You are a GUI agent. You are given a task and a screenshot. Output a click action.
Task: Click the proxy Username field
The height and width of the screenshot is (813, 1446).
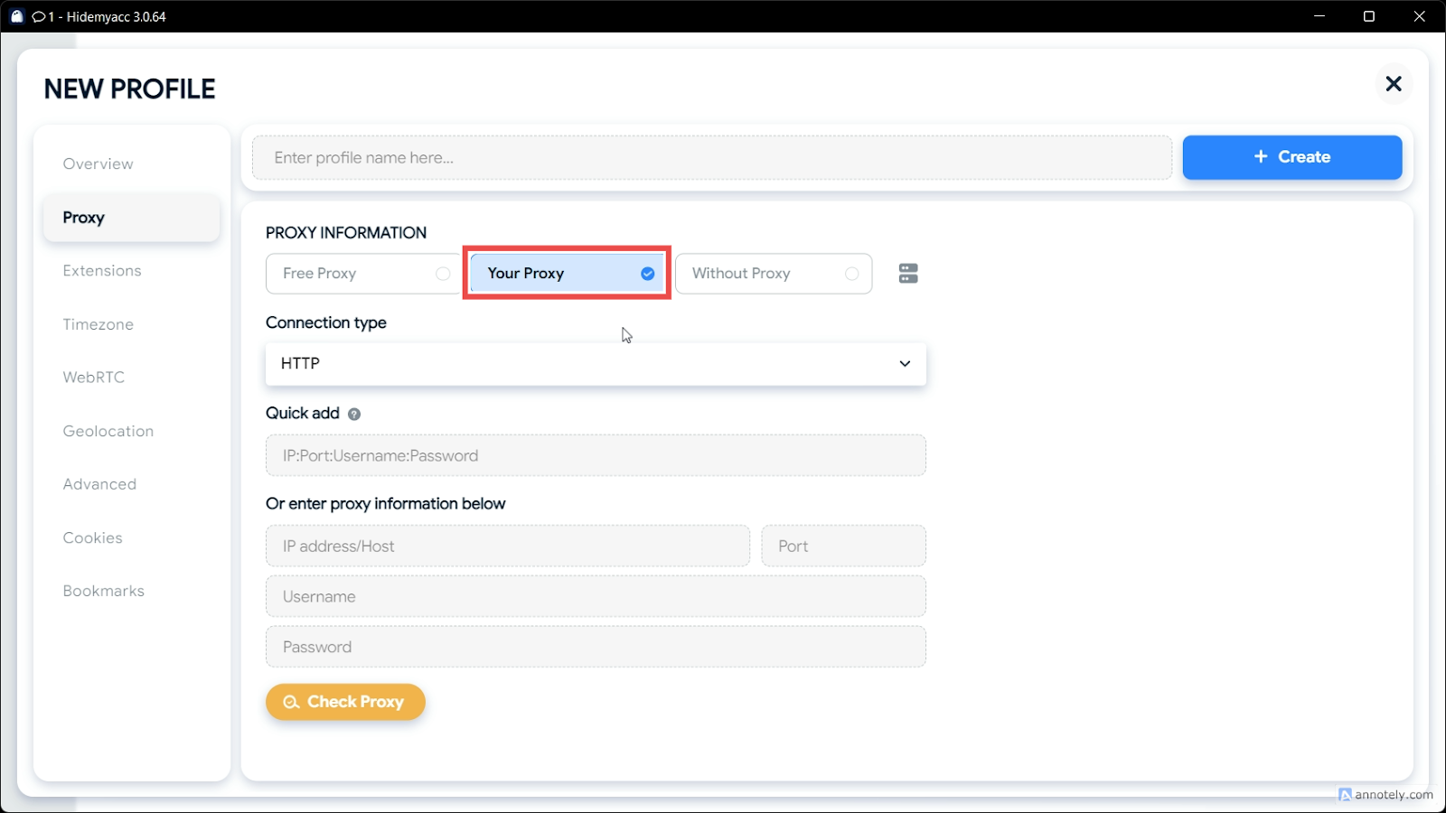tap(596, 596)
